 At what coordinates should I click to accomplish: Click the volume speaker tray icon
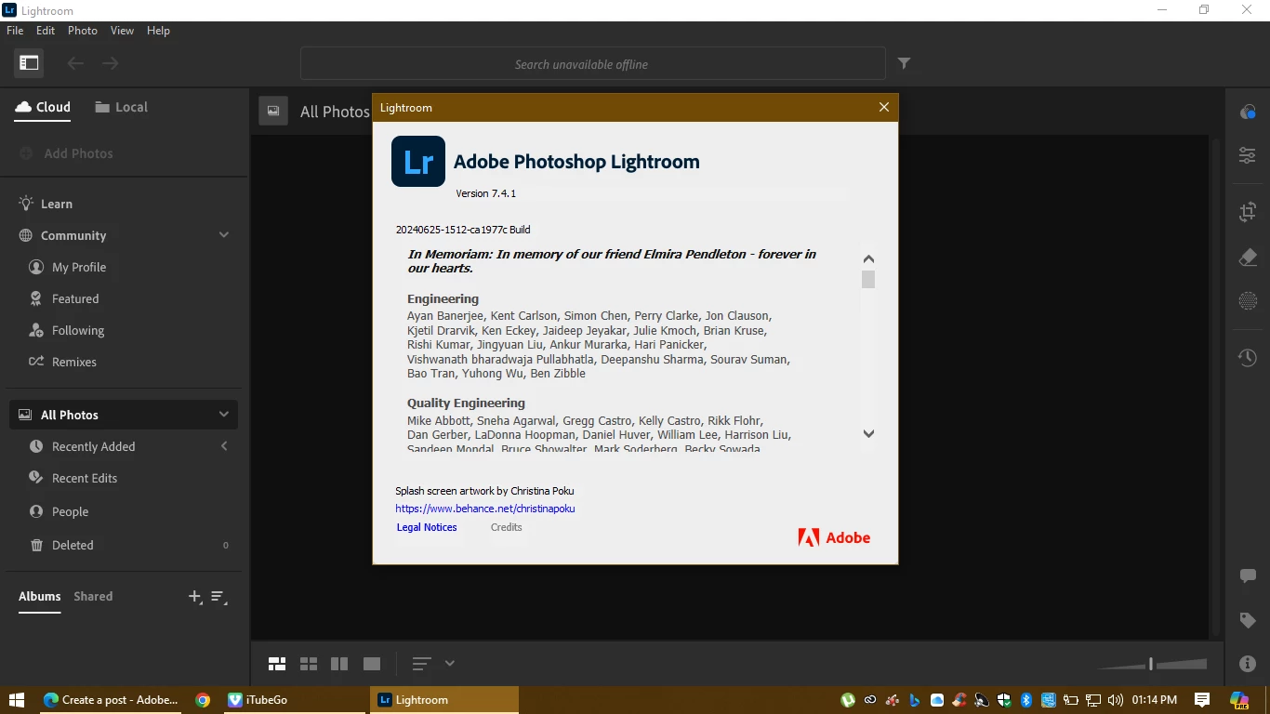(x=1115, y=700)
